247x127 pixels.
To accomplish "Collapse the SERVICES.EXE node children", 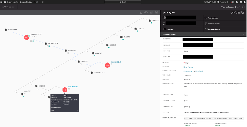I will 31,41.
